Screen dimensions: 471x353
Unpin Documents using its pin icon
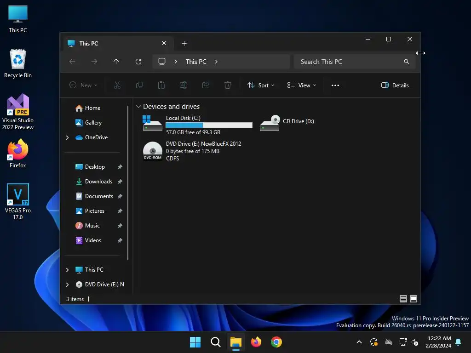click(120, 196)
